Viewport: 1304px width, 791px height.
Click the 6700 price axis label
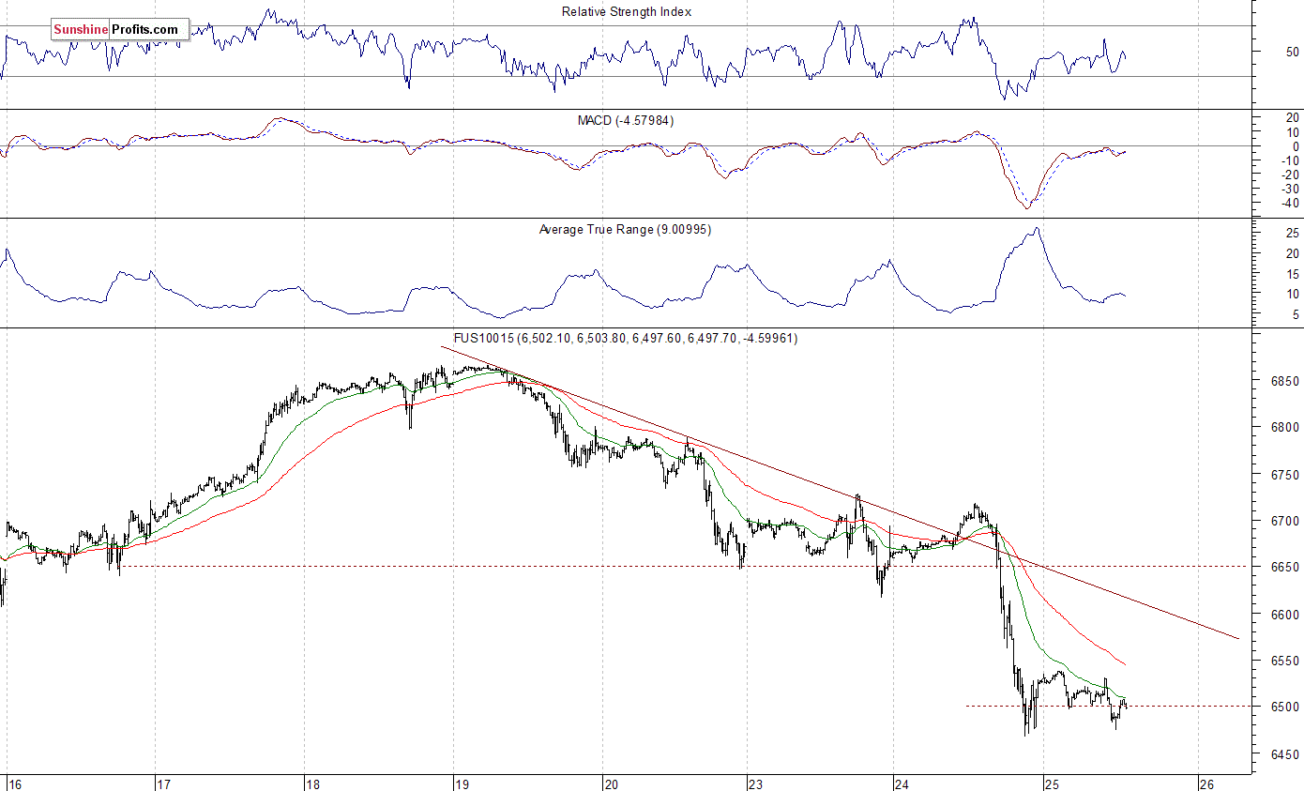click(x=1284, y=521)
